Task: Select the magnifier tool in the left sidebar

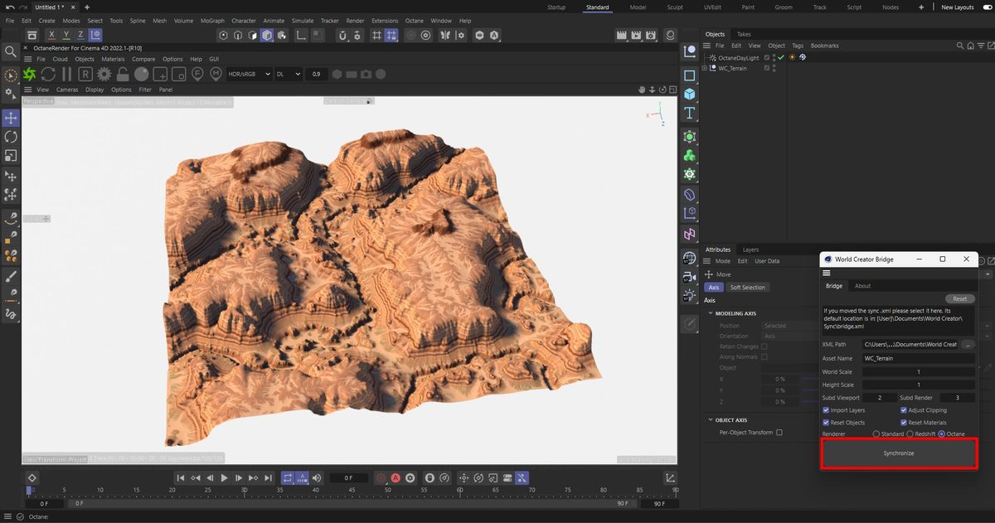Action: pyautogui.click(x=12, y=50)
